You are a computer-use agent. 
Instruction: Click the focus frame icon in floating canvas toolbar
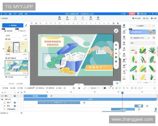[116, 45]
